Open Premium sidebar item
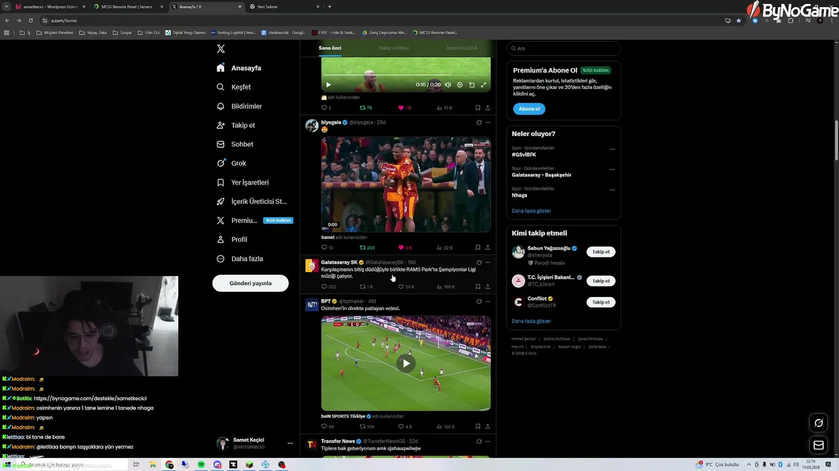 (x=254, y=220)
